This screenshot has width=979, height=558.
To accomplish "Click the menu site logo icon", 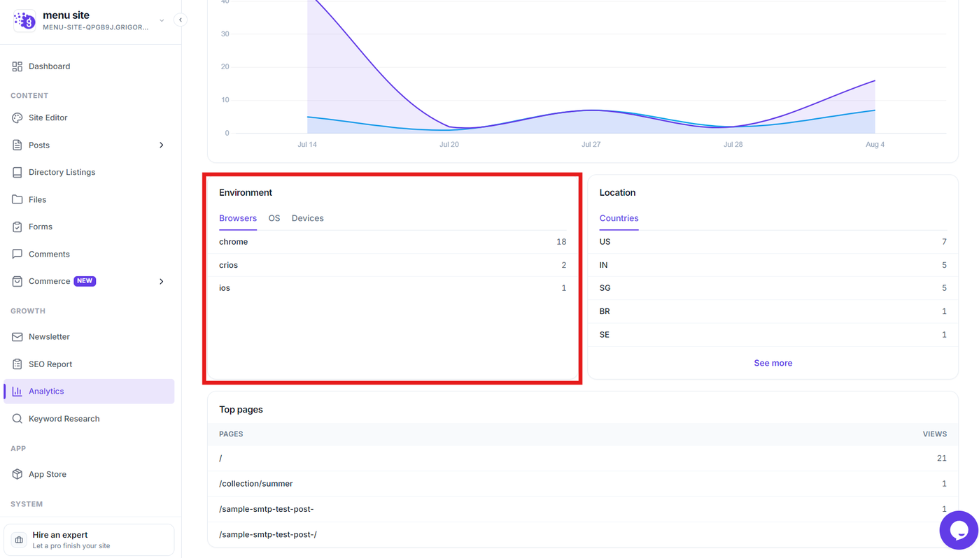I will point(24,20).
